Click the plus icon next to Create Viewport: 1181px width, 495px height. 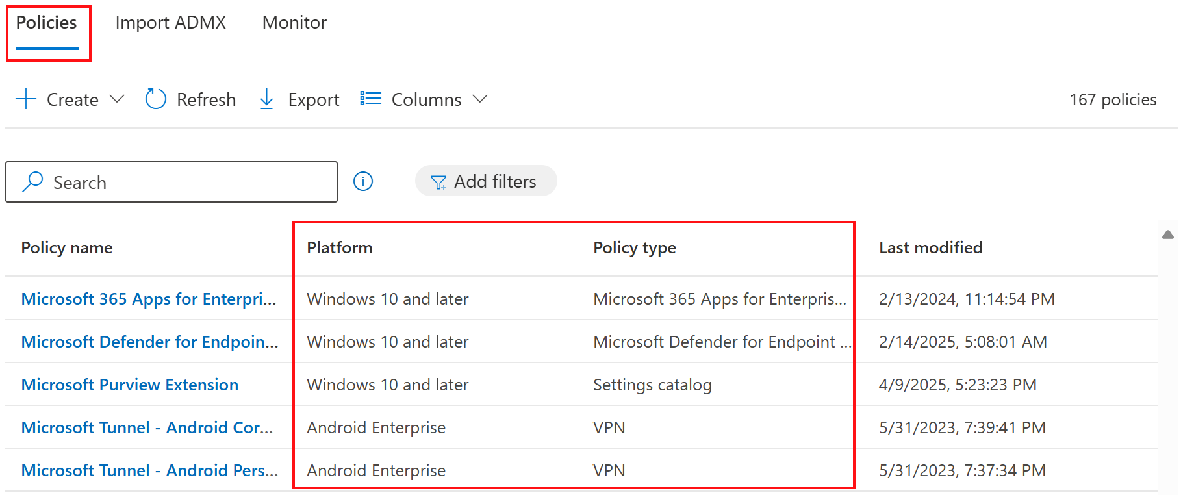coord(26,99)
